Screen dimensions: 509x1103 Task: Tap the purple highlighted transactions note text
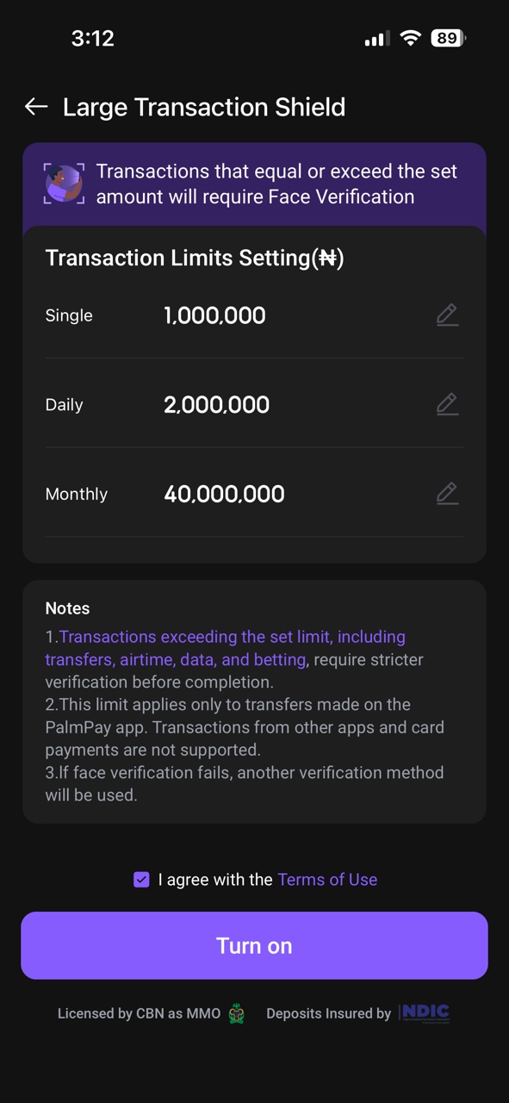coord(225,648)
